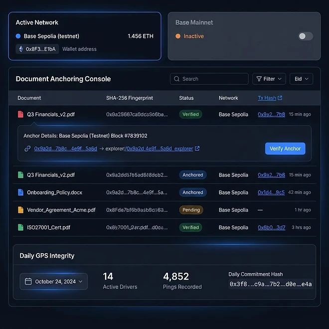Click the Verify Anchor button
The width and height of the screenshot is (329, 329).
285,149
